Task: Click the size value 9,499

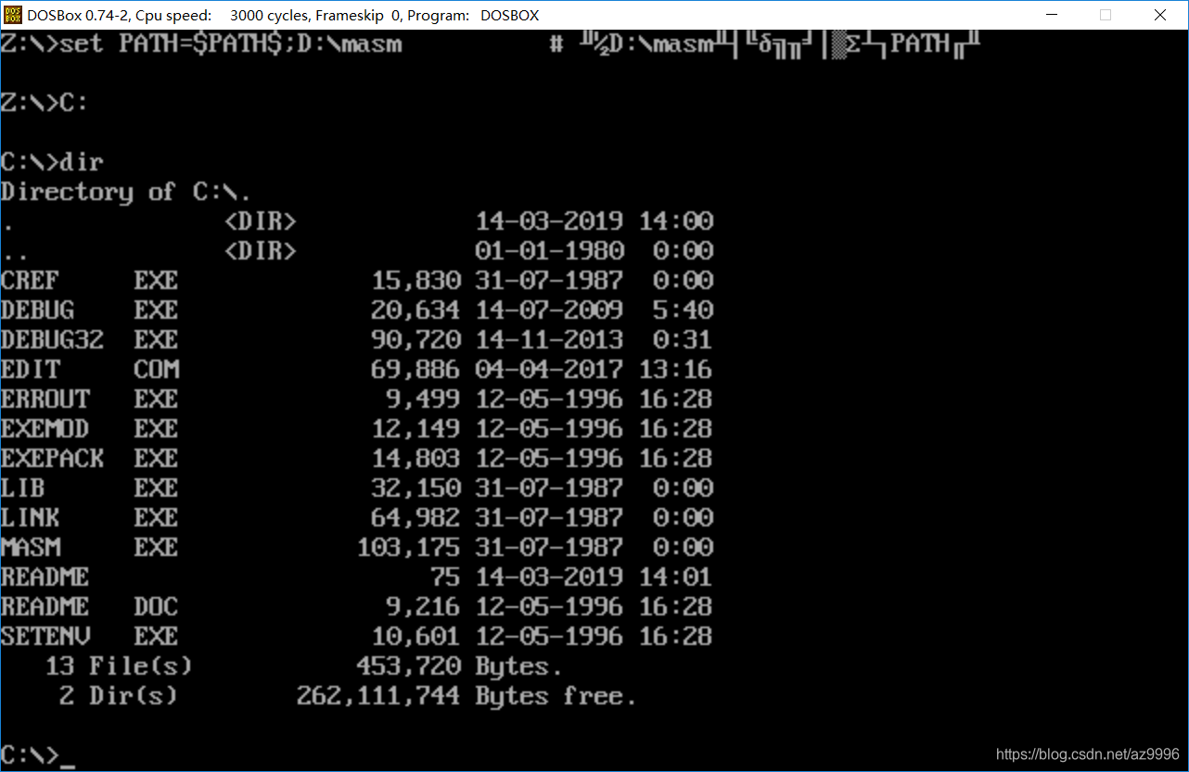Action: [423, 399]
